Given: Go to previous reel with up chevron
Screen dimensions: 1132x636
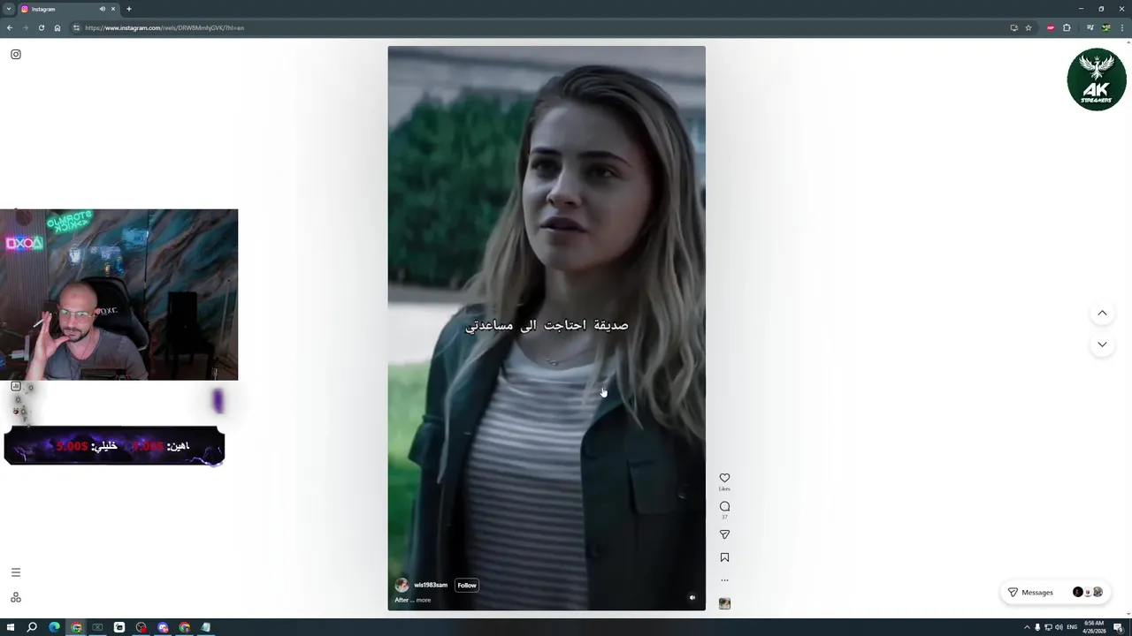Looking at the screenshot, I should (x=1102, y=313).
